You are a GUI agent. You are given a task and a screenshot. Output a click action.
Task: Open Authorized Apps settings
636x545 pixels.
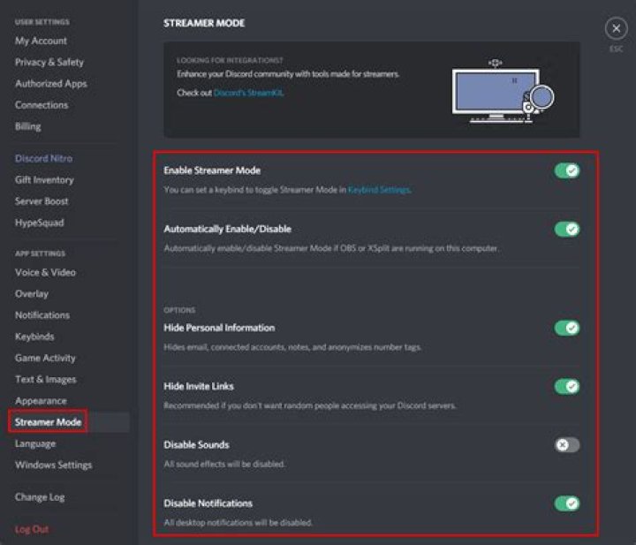(52, 83)
